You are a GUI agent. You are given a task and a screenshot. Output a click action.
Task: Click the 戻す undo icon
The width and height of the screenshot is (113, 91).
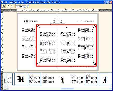[8, 6]
